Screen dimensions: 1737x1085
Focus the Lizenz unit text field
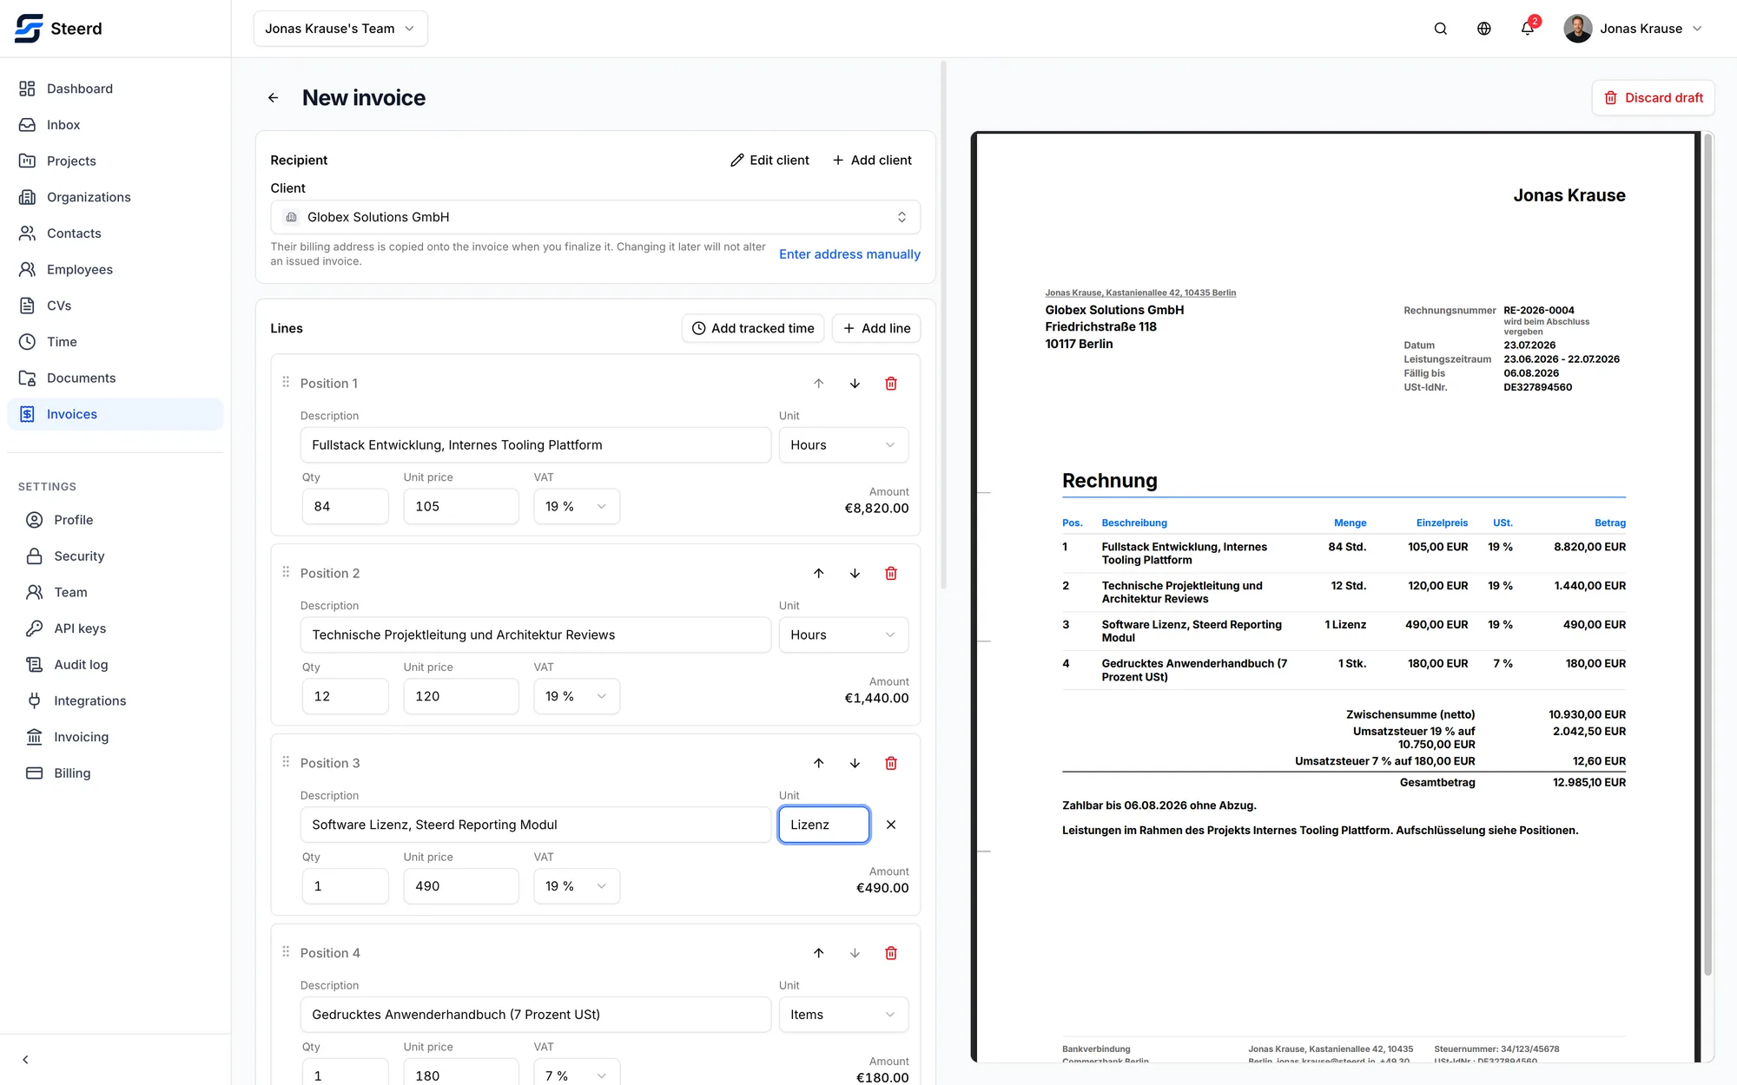coord(823,825)
